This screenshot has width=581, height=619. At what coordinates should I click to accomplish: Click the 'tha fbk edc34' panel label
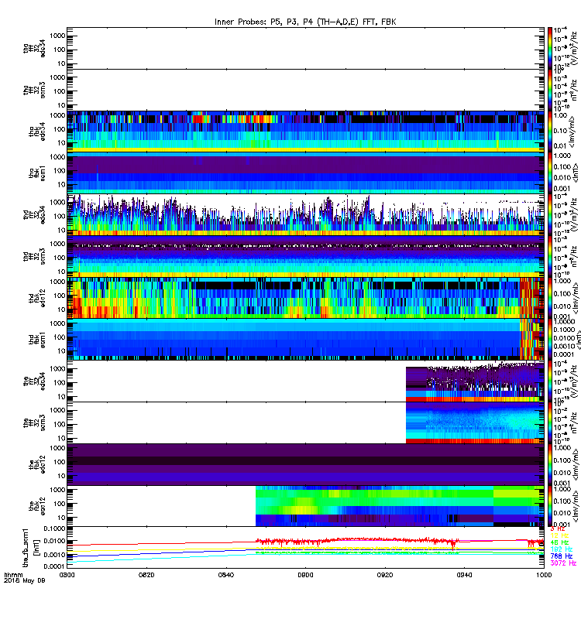point(36,132)
